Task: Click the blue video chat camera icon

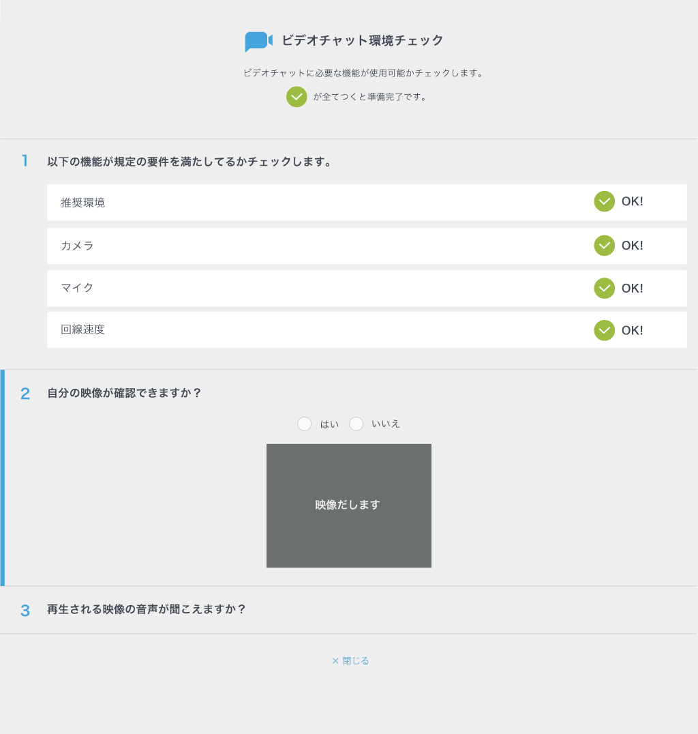Action: 258,41
